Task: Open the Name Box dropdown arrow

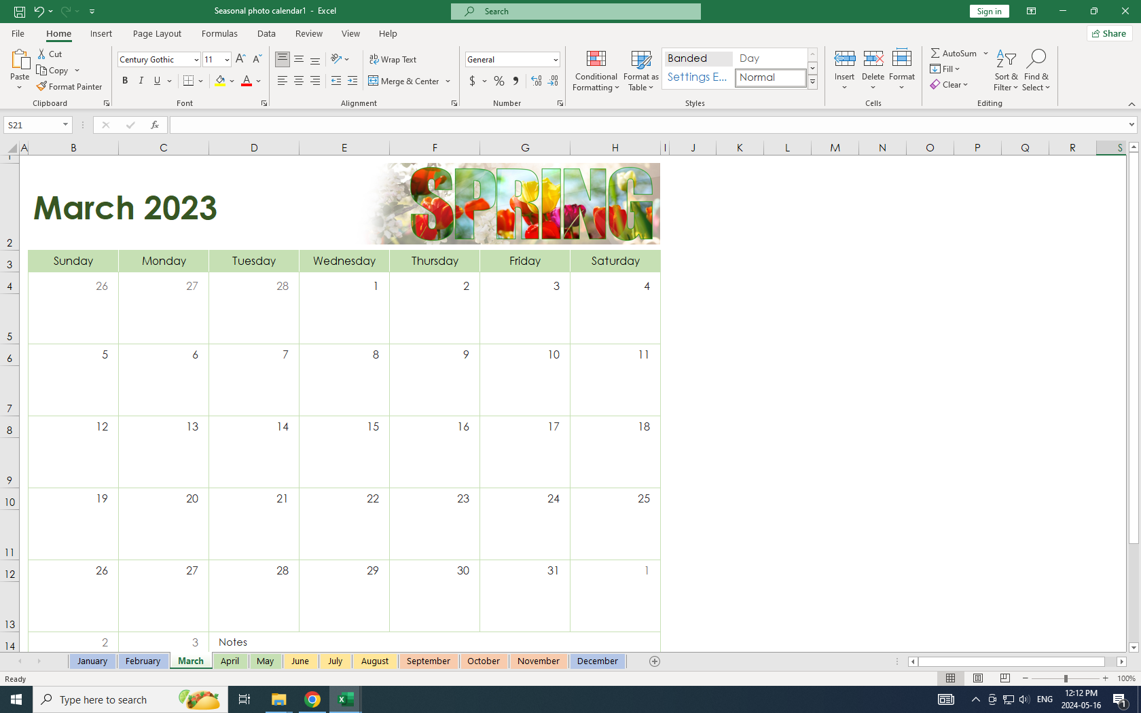Action: (x=65, y=125)
